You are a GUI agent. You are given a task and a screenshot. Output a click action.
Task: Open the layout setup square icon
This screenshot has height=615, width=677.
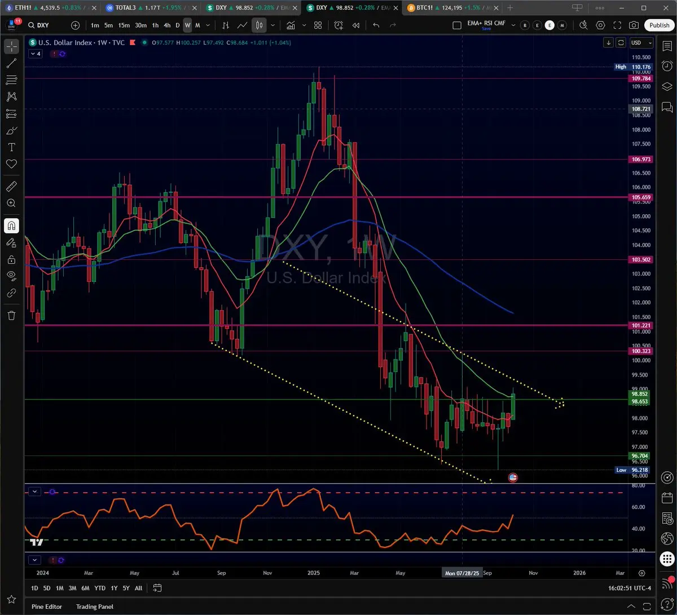tap(457, 25)
